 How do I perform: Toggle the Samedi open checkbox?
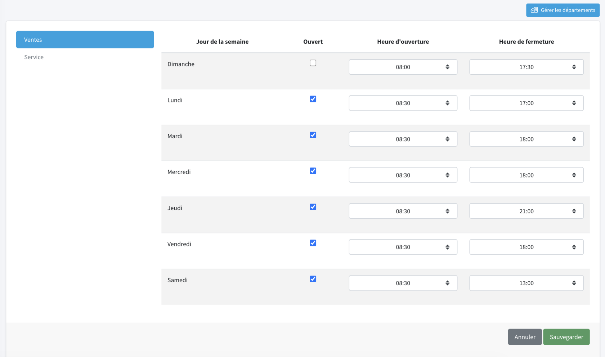pos(313,279)
